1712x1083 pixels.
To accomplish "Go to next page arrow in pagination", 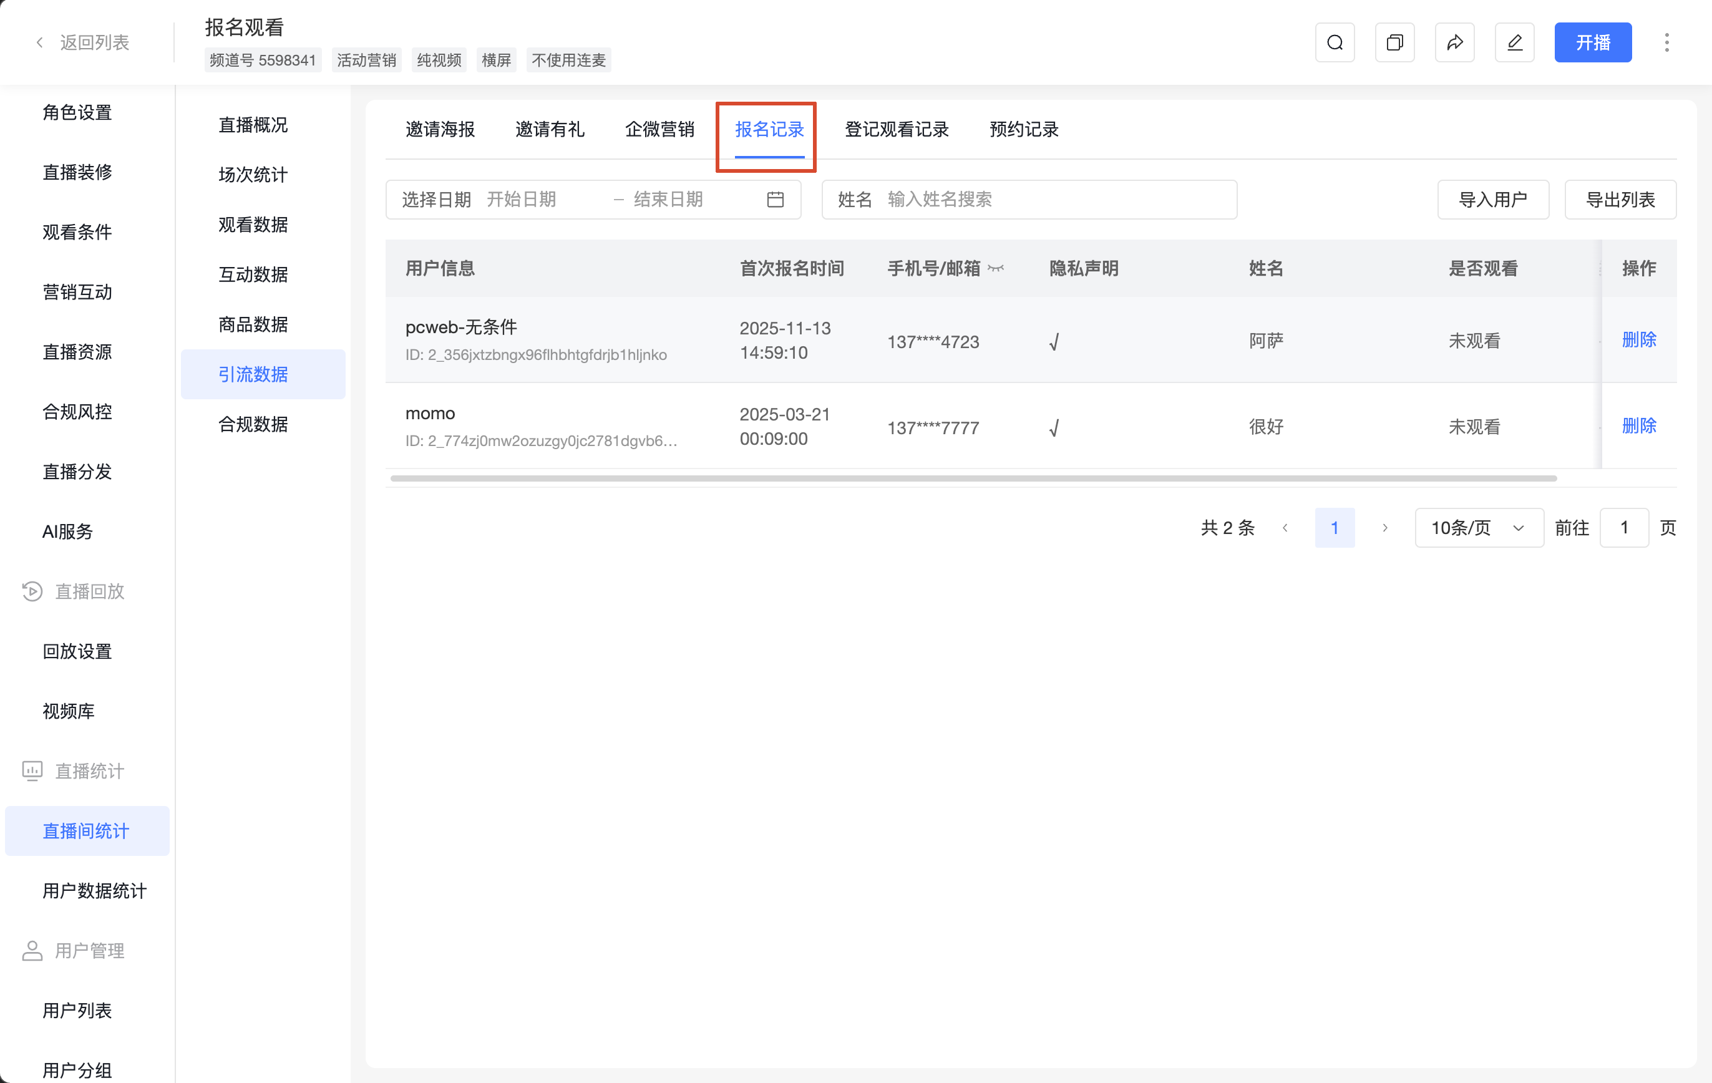I will tap(1384, 528).
